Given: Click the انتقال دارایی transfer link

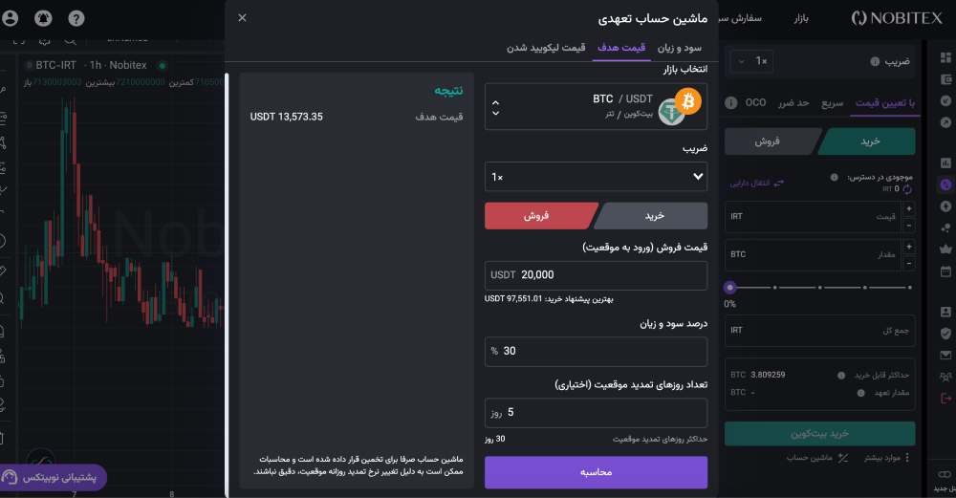Looking at the screenshot, I should (756, 183).
